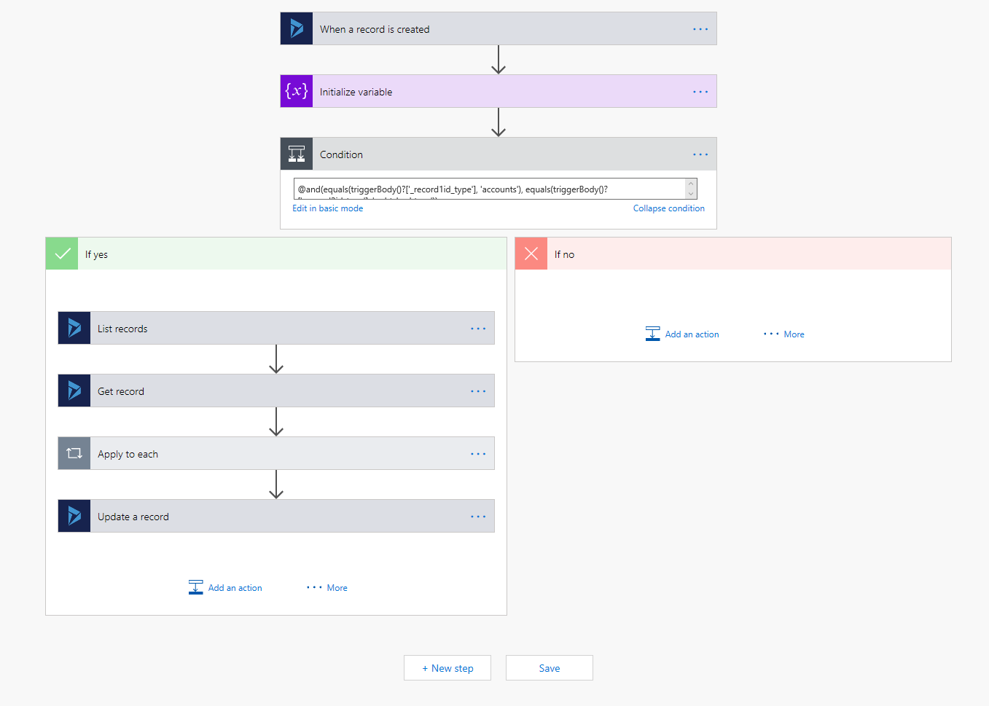The image size is (989, 706).
Task: Open the ellipsis menu on 'Get record'
Action: (x=478, y=390)
